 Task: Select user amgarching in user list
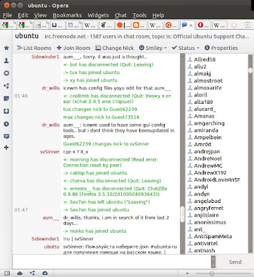point(209,123)
